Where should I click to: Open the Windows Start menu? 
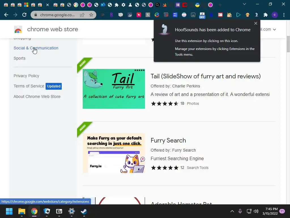click(9, 211)
